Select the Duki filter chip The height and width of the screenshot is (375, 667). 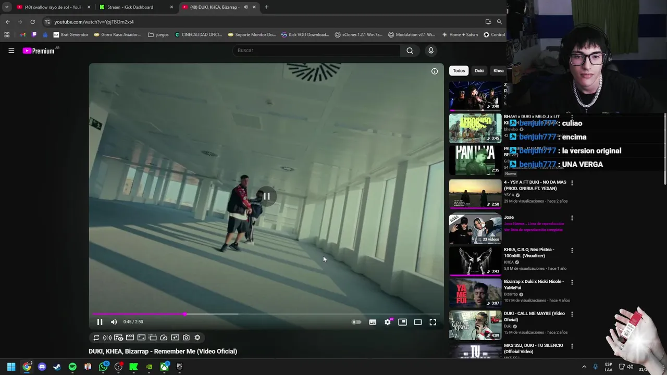click(x=479, y=71)
